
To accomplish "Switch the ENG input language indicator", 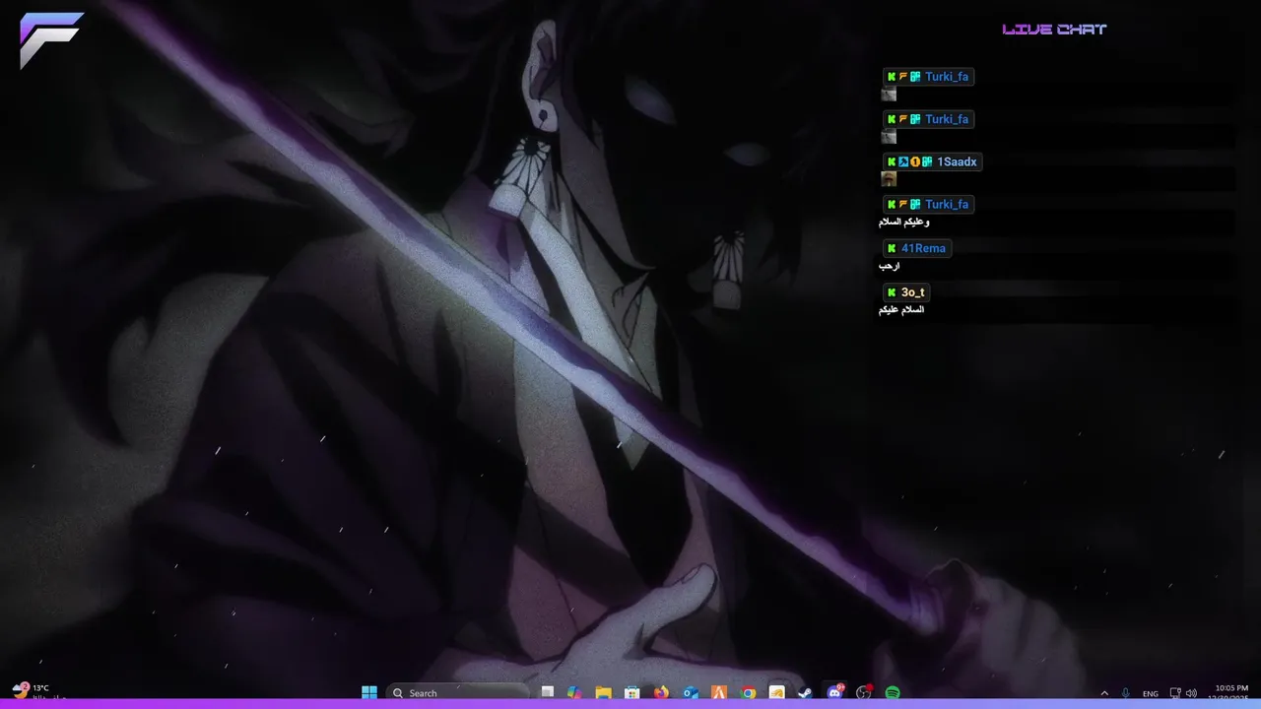I will coord(1151,693).
